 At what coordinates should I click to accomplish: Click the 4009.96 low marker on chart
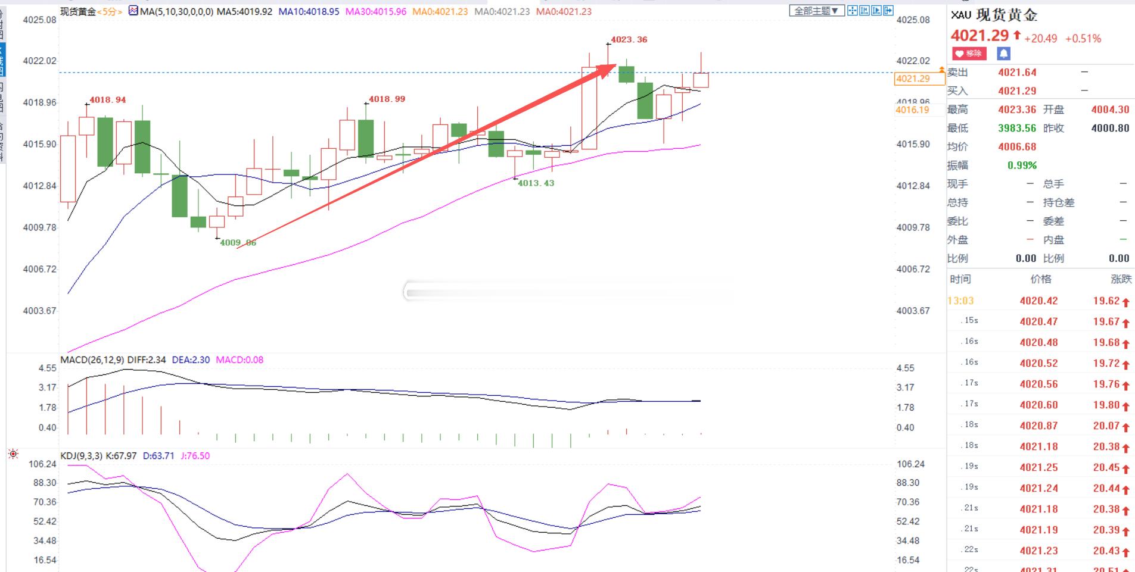(238, 243)
